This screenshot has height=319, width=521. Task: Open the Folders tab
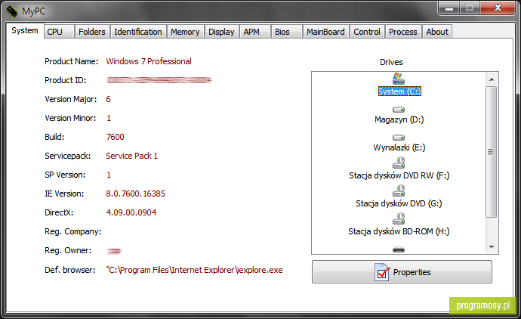coord(92,32)
